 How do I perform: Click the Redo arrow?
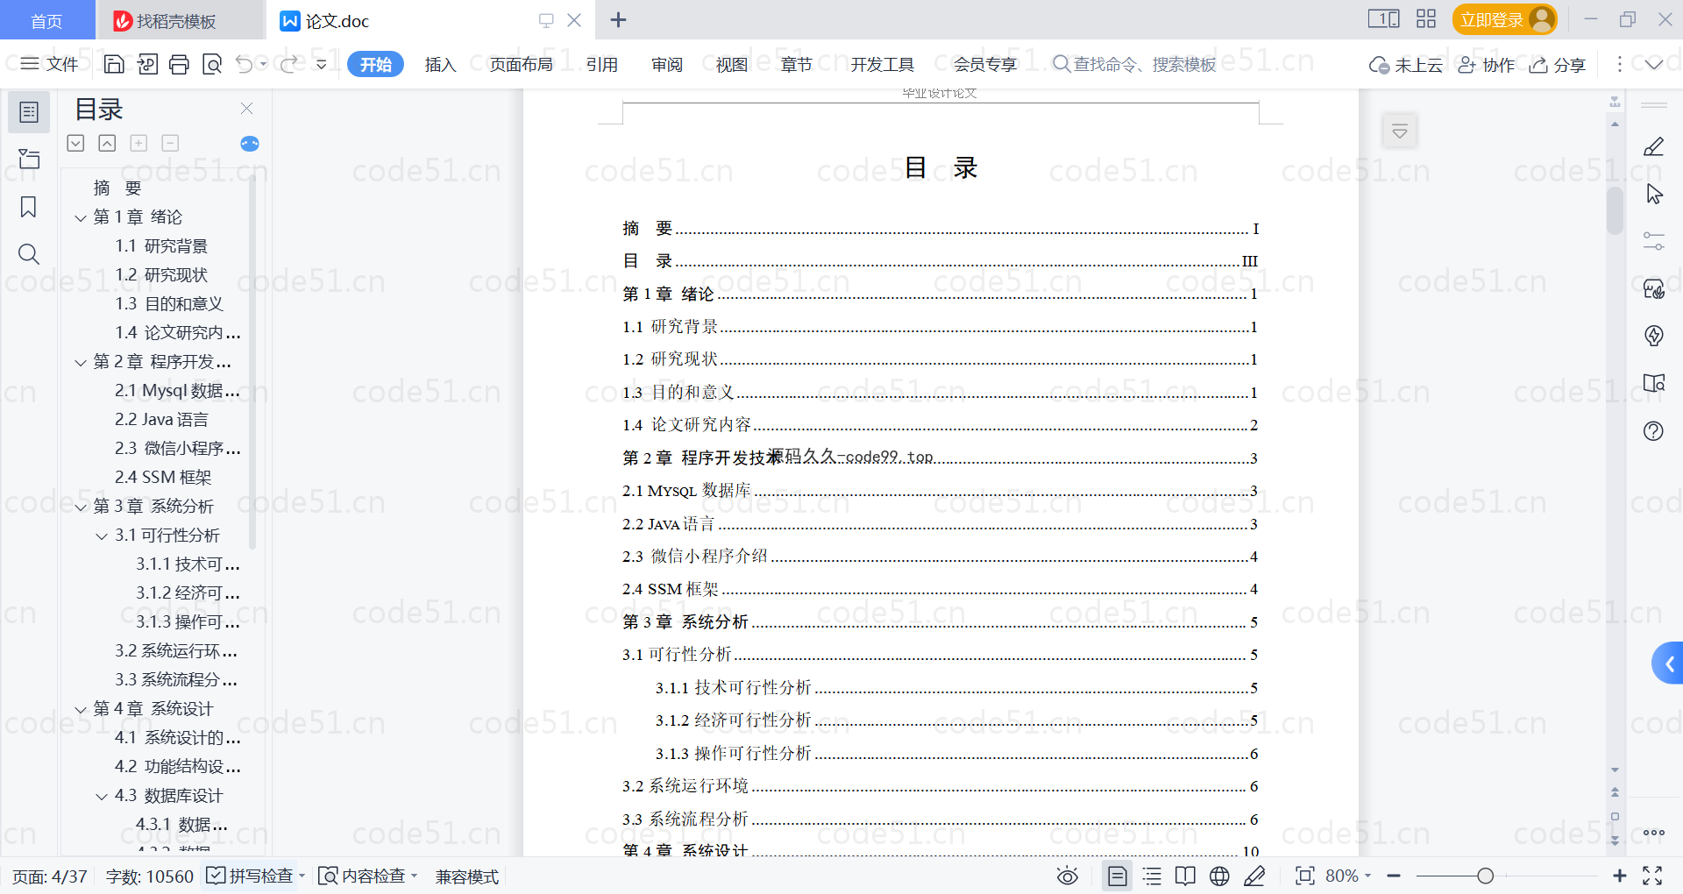point(288,64)
